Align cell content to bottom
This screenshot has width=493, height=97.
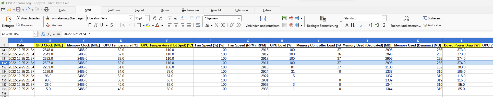coord(183,18)
